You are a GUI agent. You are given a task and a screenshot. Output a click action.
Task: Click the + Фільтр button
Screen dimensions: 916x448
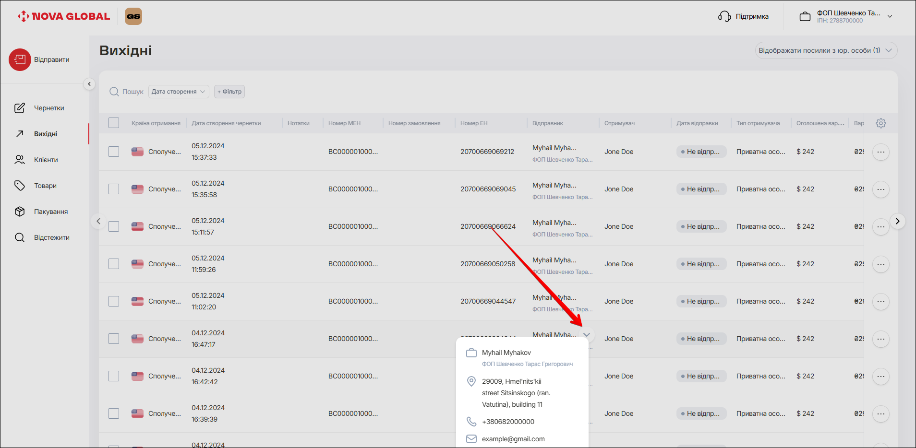(229, 92)
